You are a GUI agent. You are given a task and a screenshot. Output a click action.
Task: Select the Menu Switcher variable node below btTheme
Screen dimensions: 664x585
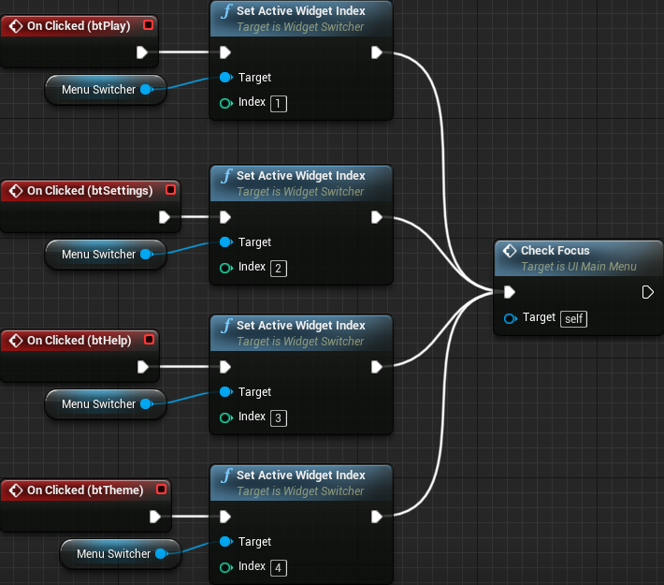point(121,554)
